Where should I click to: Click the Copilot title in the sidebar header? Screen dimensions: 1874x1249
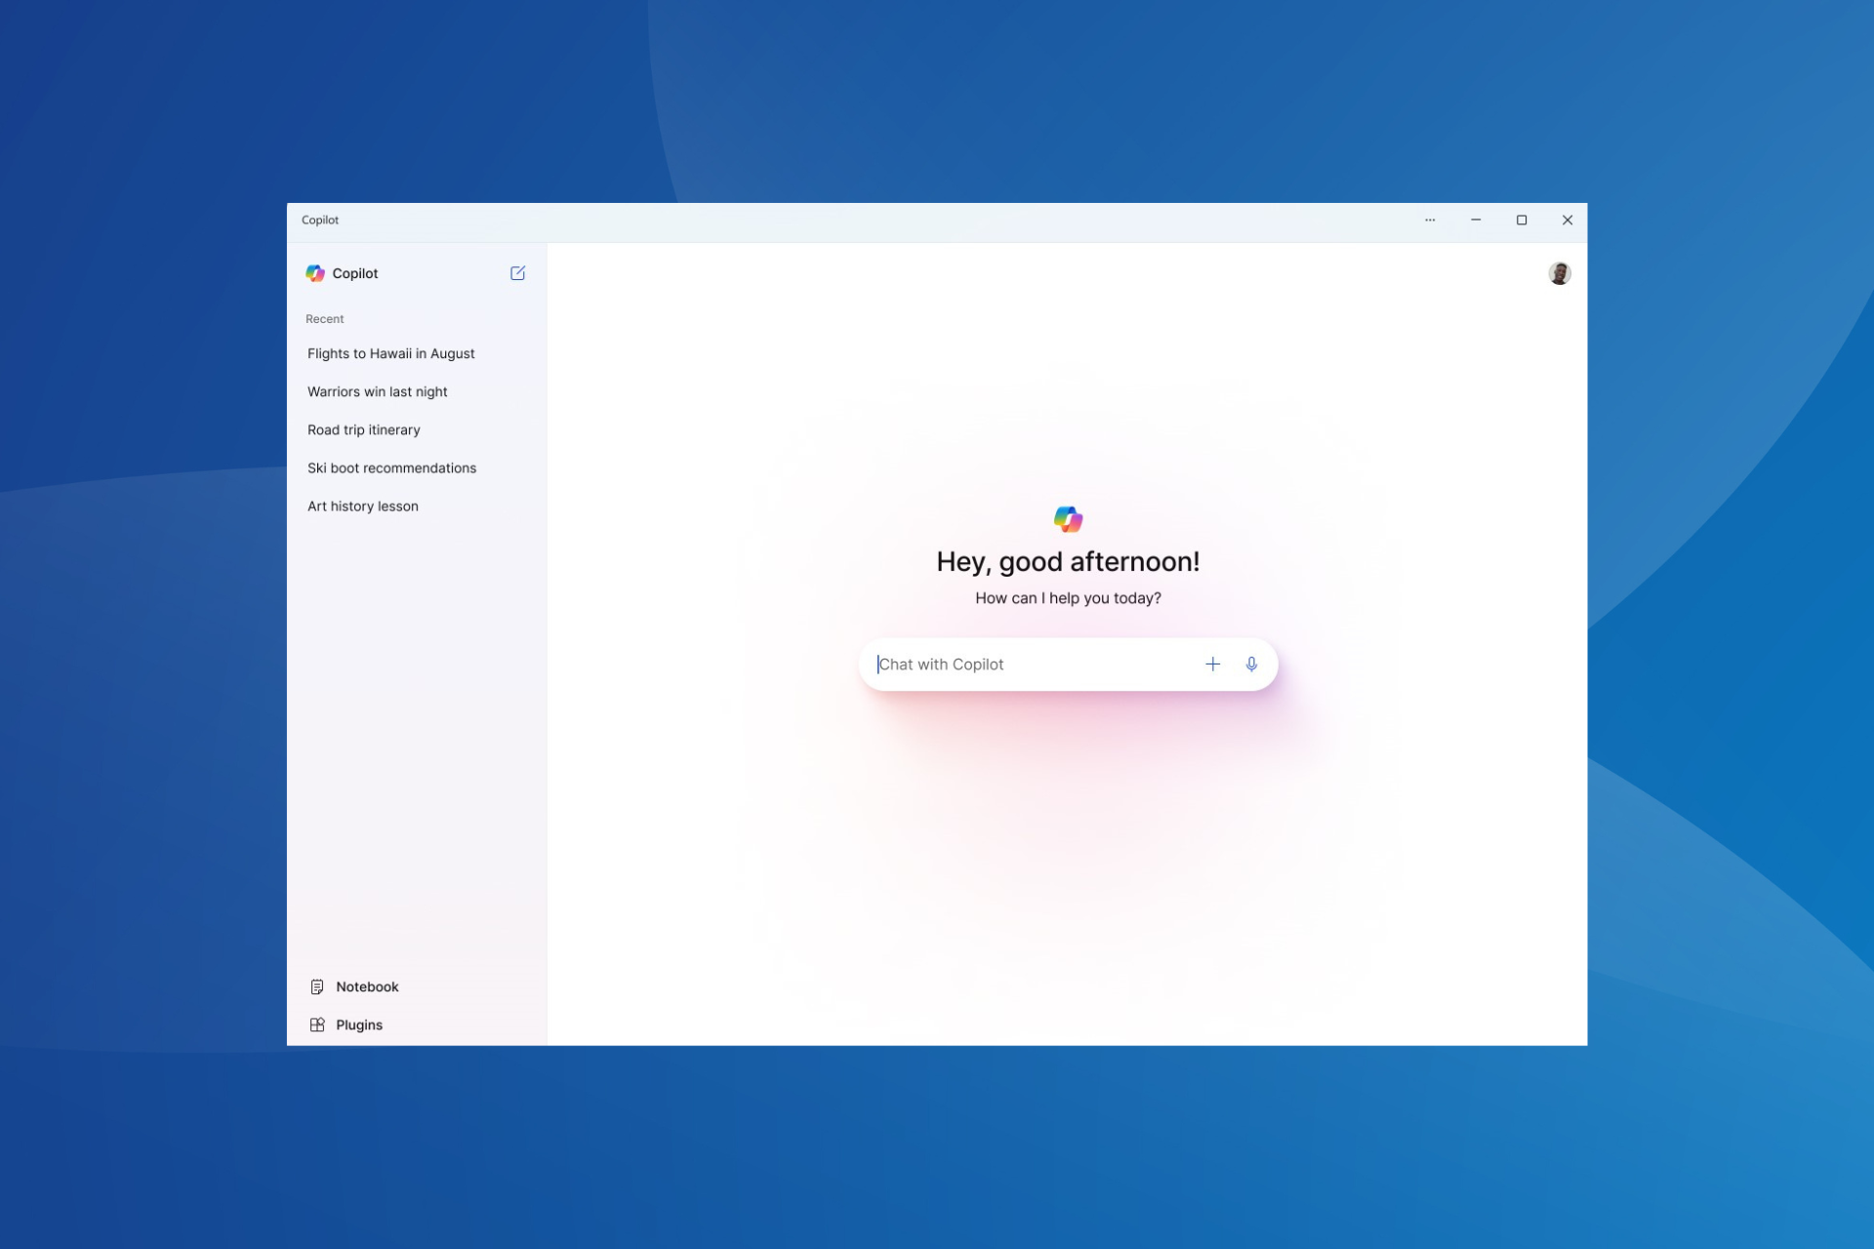(355, 273)
